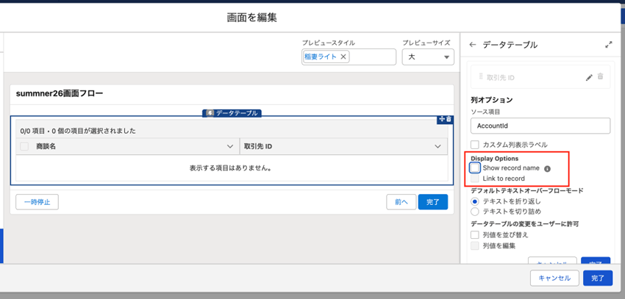Select the テキストを切り詰め radio button

[x=475, y=212]
